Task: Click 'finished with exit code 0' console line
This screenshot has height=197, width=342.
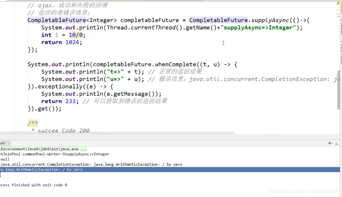Action: (x=39, y=185)
